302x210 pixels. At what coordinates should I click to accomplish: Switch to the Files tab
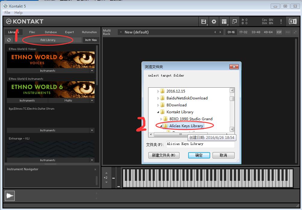pos(32,32)
